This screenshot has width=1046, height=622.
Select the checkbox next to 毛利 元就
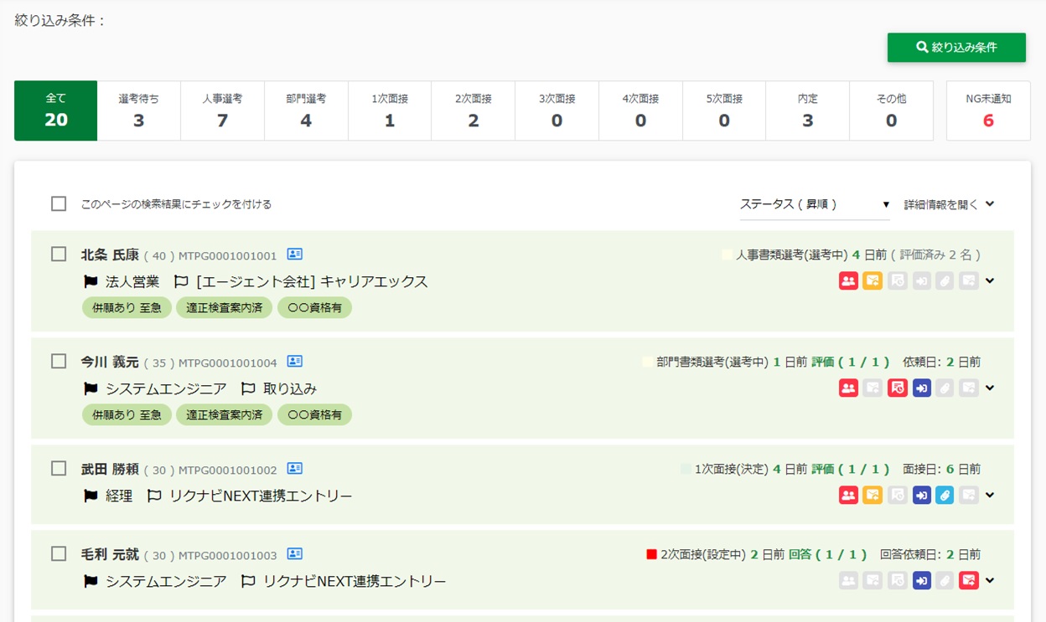[x=59, y=554]
